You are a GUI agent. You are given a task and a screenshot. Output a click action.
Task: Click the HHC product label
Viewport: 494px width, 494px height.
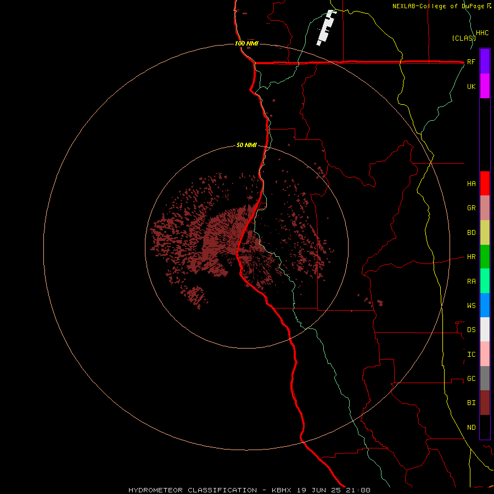[x=482, y=33]
